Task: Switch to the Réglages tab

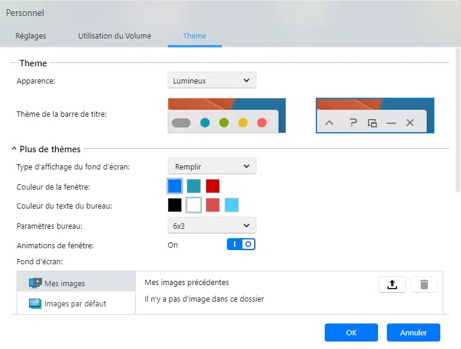Action: pyautogui.click(x=31, y=36)
